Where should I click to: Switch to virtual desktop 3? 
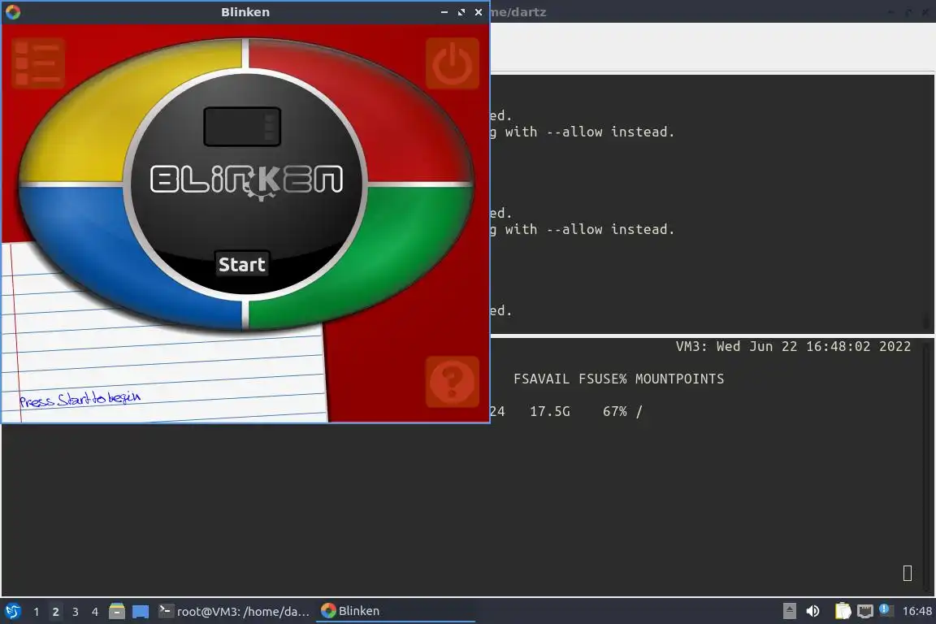click(76, 612)
